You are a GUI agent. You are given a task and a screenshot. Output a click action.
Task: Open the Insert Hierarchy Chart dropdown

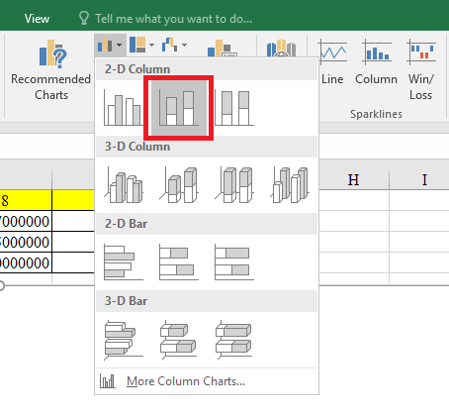[x=141, y=45]
